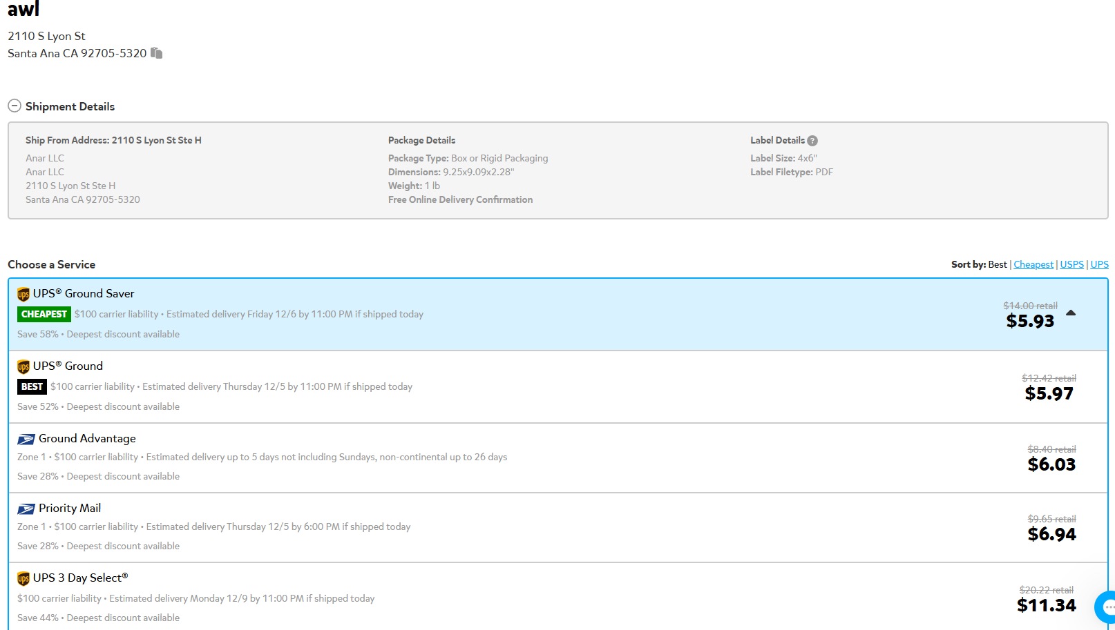Click the Package Type: Box or Rigid Packaging line
Viewport: 1115px width, 630px height.
468,158
